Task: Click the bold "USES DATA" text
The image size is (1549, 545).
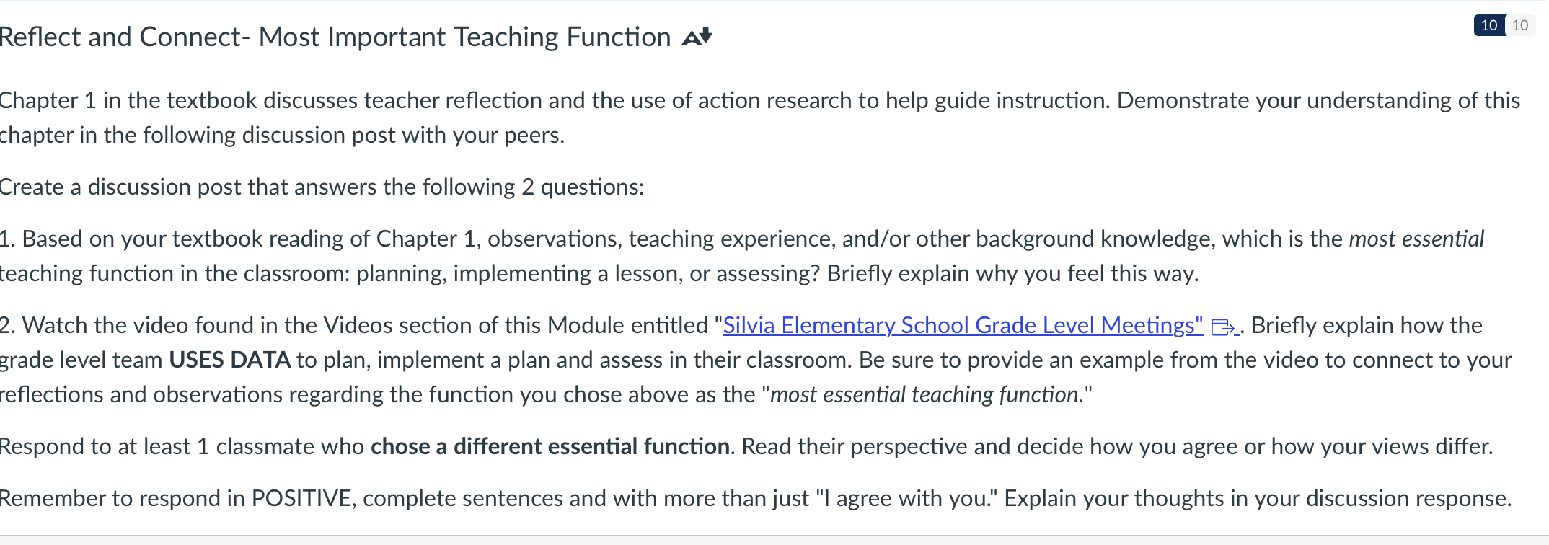Action: point(229,360)
